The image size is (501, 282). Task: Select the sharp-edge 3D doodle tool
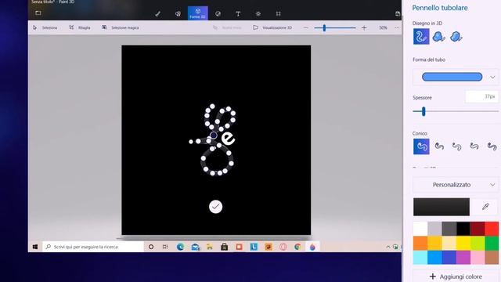(x=438, y=37)
